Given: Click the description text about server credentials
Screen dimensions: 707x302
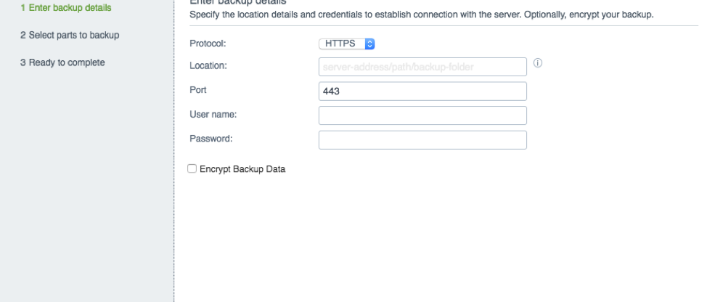Looking at the screenshot, I should [x=422, y=15].
